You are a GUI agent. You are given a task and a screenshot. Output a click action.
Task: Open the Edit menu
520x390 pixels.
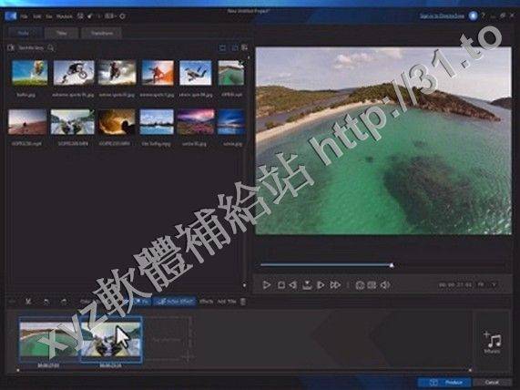click(36, 16)
